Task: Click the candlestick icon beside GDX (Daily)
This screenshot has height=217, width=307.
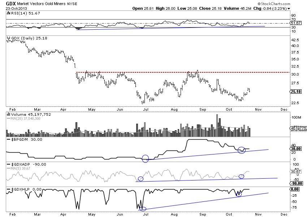Action: (x=8, y=38)
